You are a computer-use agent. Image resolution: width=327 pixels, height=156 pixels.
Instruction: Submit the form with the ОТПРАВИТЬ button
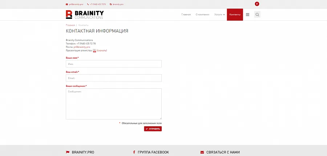point(153,129)
